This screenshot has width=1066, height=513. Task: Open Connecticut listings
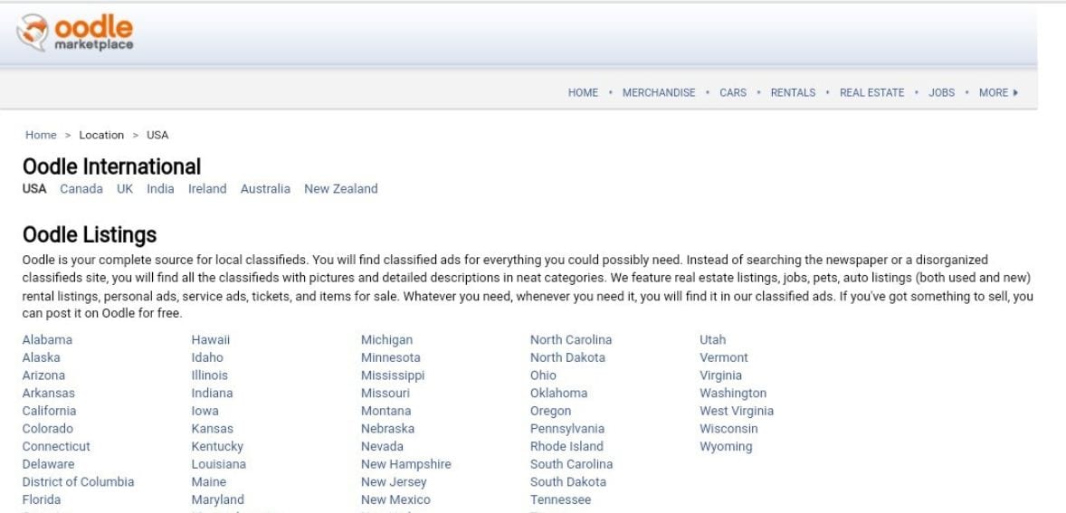[x=56, y=446]
